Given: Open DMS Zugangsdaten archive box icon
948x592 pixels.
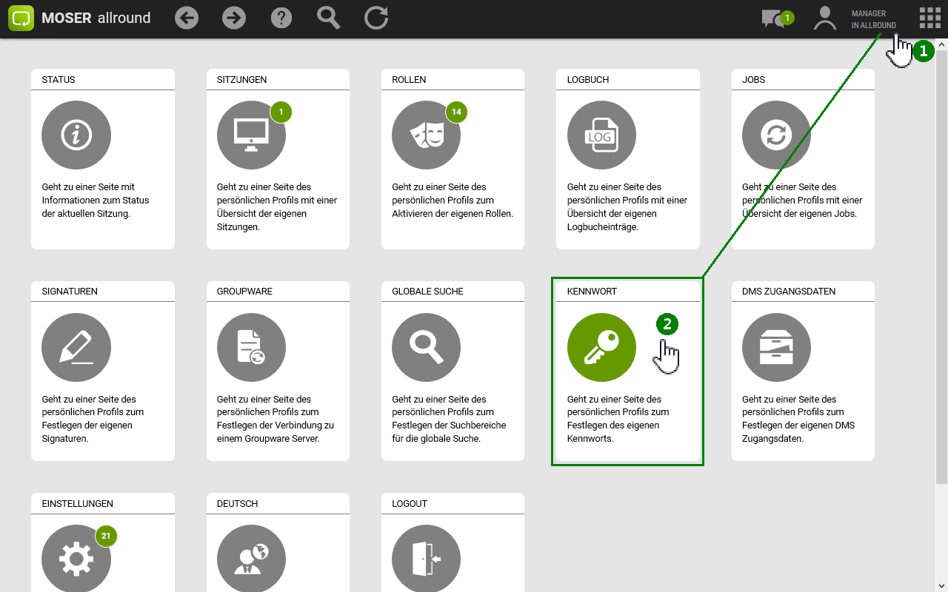Looking at the screenshot, I should 776,348.
